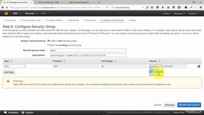Choose Anywhere in the source list
Screen dimensions: 204x115
tap(156, 69)
